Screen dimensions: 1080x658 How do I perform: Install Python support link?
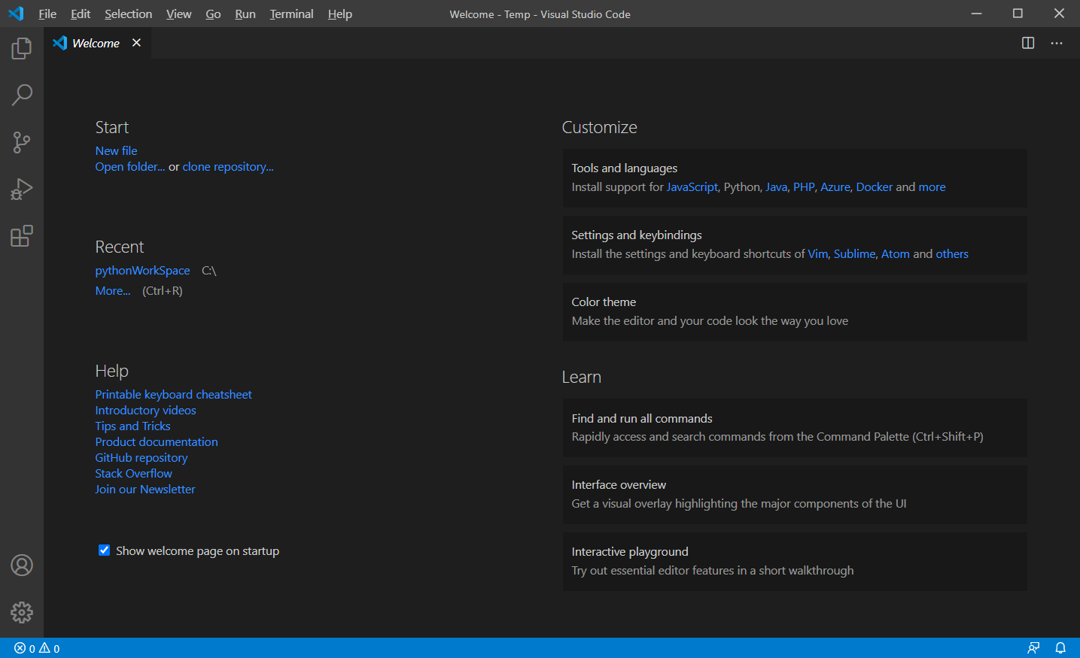coord(741,186)
